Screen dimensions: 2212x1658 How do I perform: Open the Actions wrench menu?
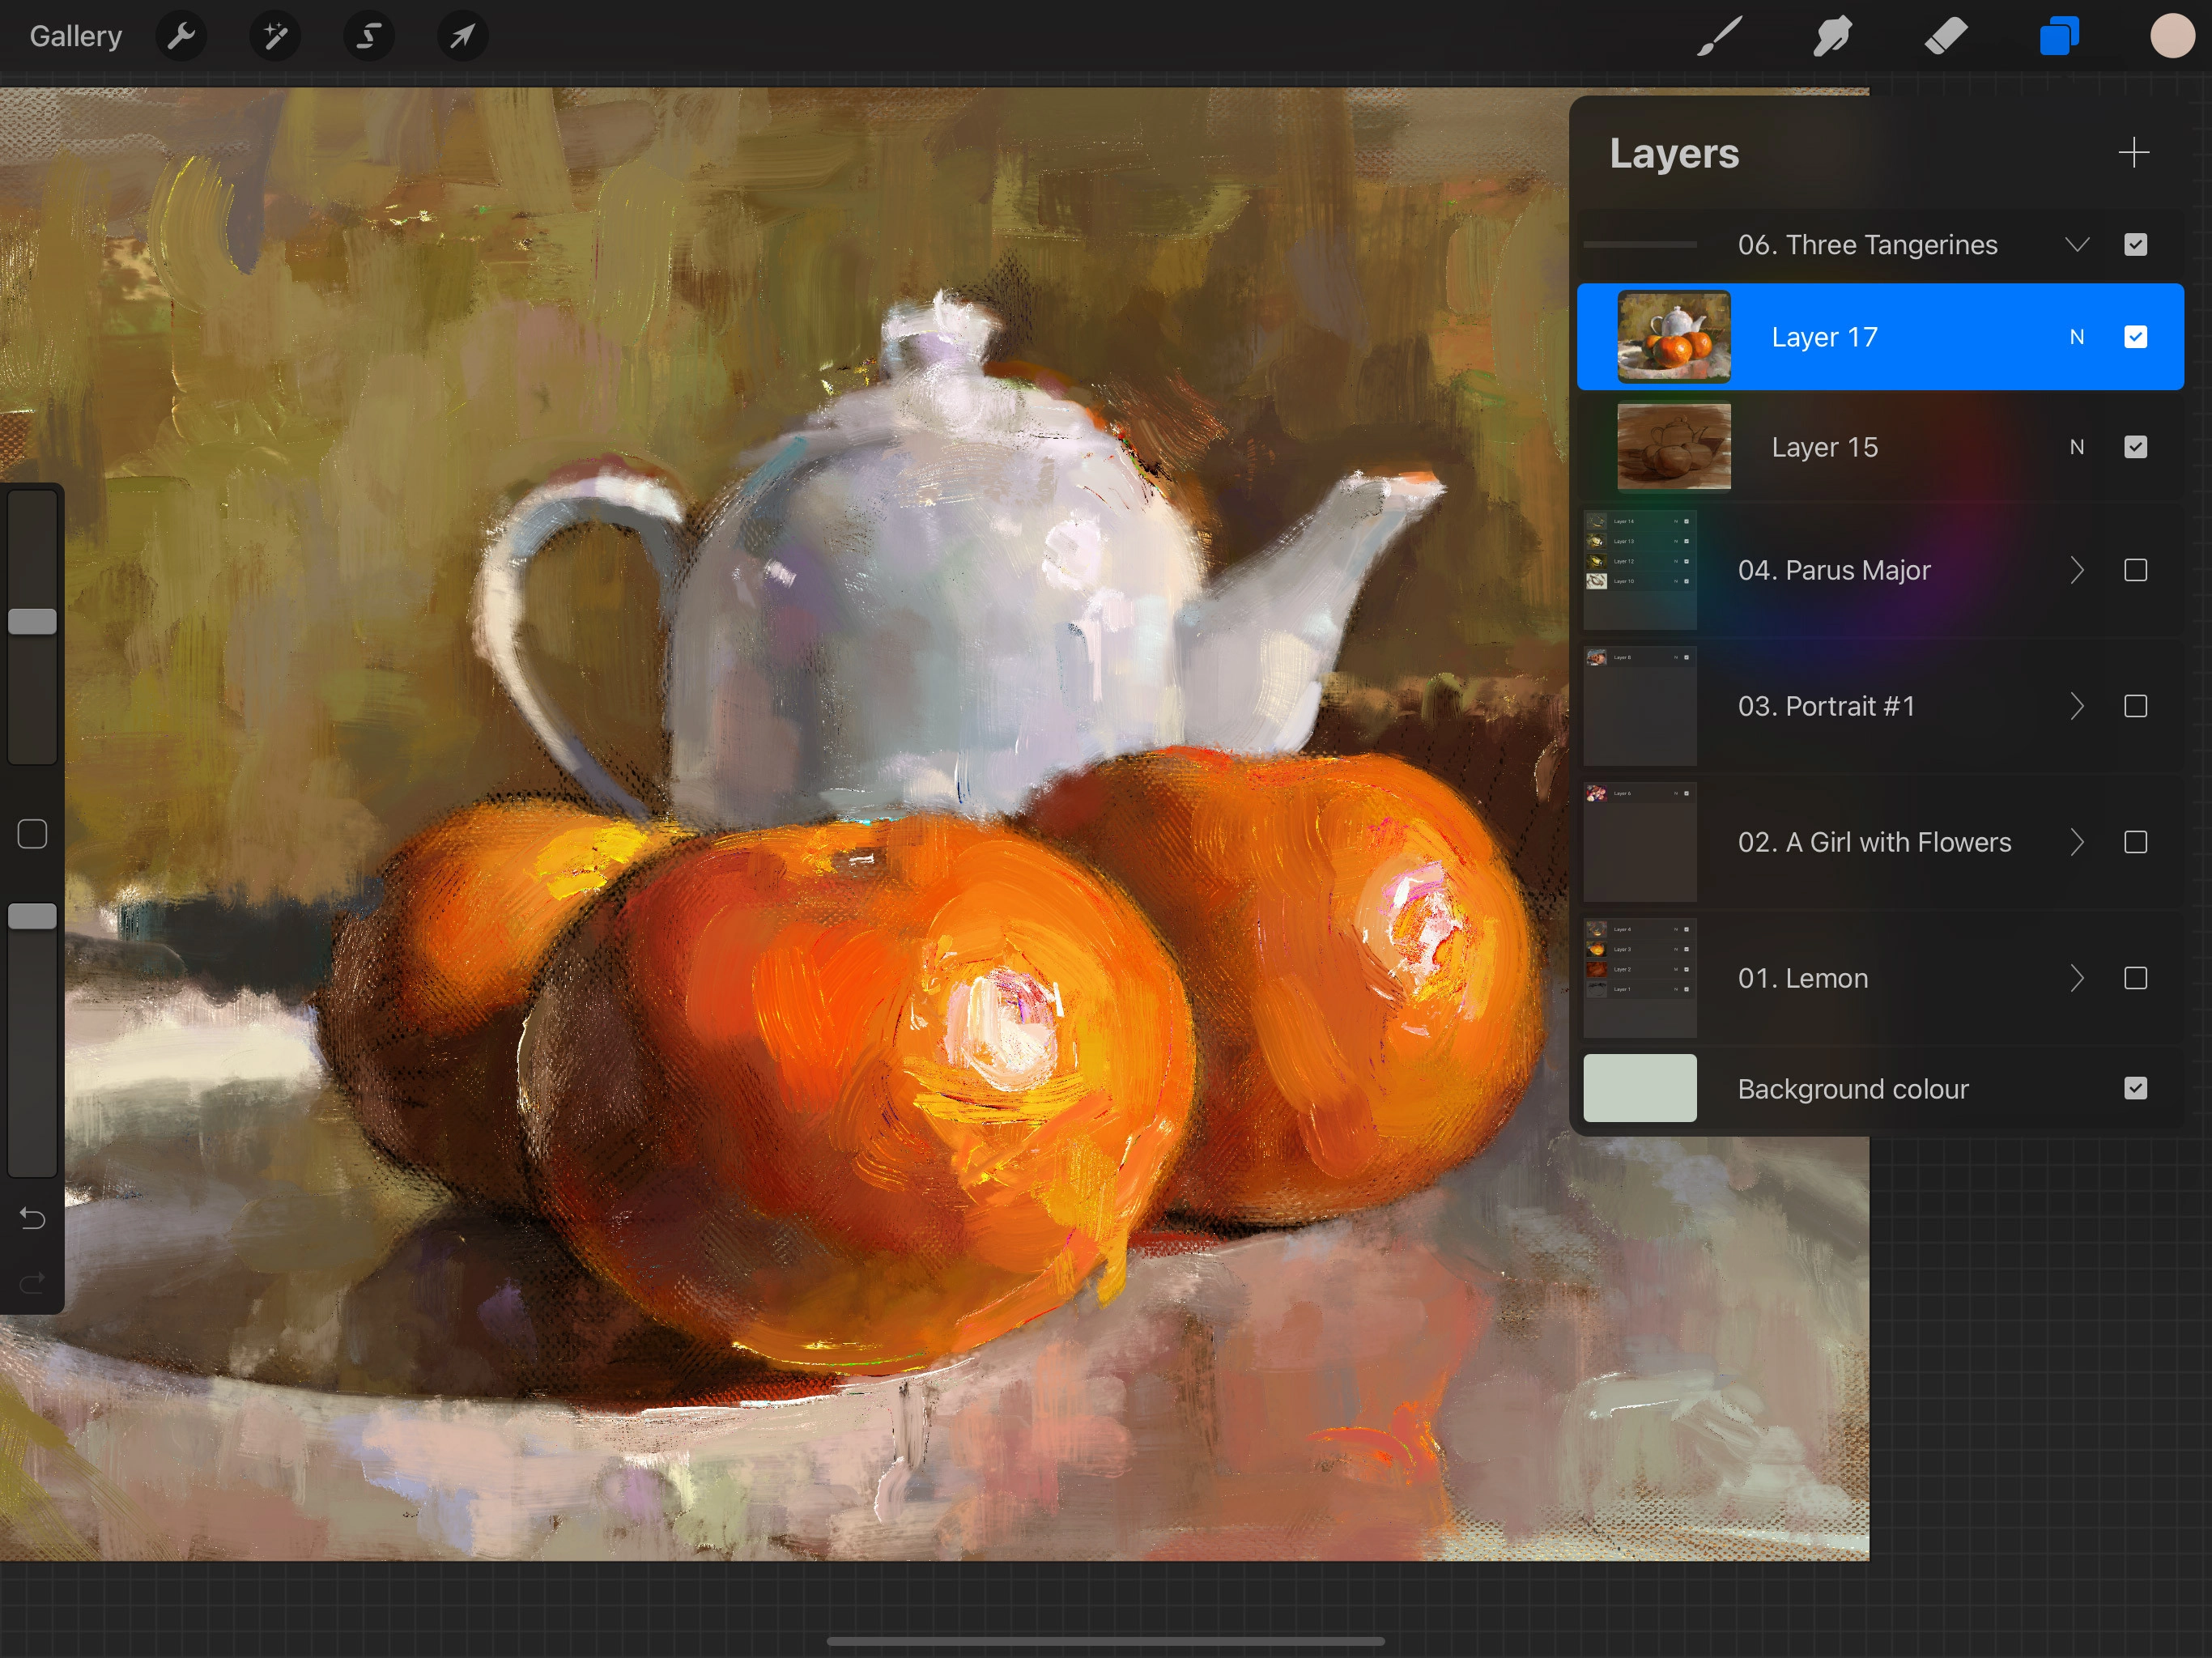[181, 37]
